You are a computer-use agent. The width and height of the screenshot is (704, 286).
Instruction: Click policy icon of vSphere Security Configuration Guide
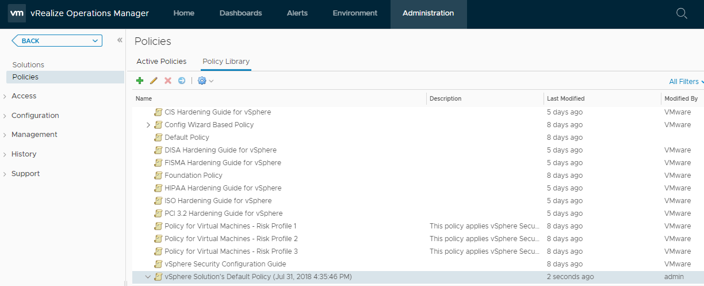(x=158, y=264)
